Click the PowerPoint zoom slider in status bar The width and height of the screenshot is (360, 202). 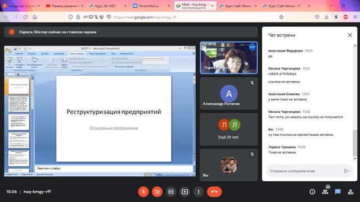(x=175, y=175)
